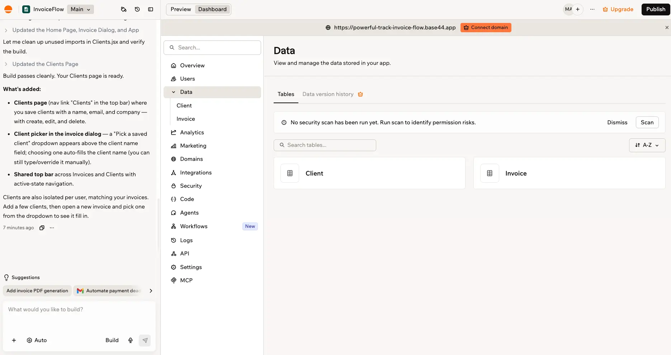Click the crown icon beside version history

point(360,94)
